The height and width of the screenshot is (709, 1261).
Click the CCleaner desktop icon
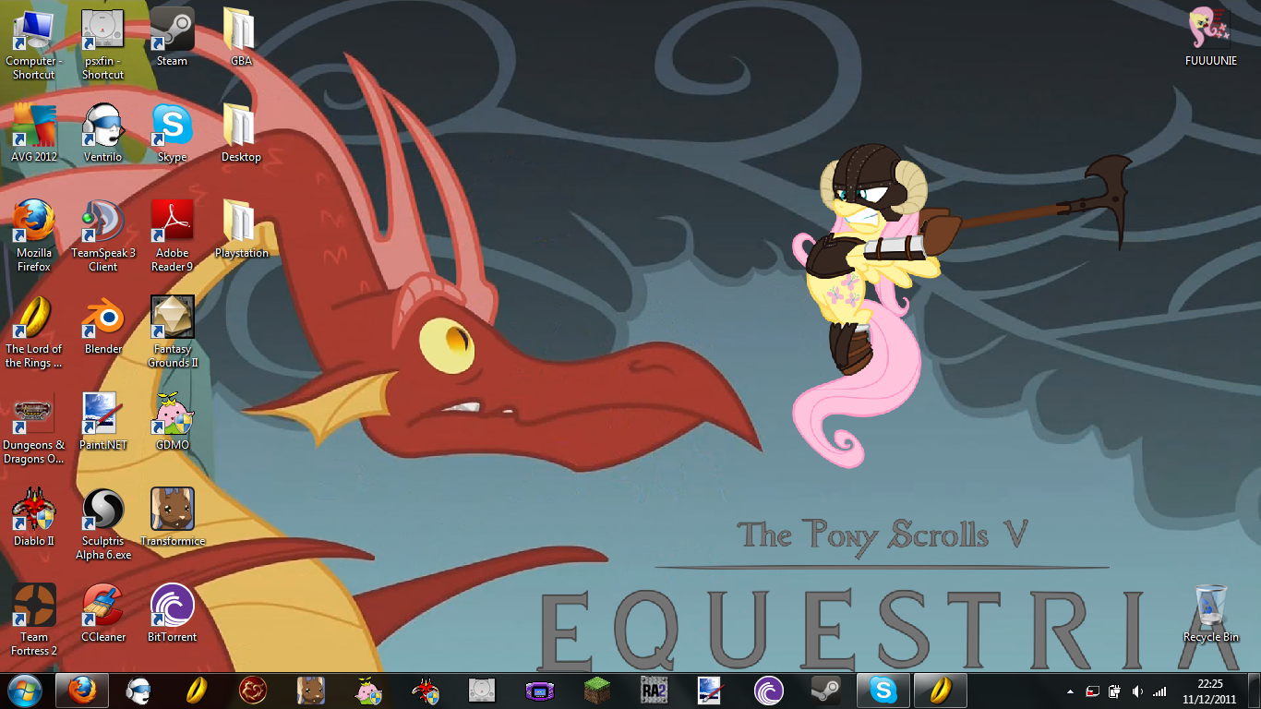coord(103,613)
